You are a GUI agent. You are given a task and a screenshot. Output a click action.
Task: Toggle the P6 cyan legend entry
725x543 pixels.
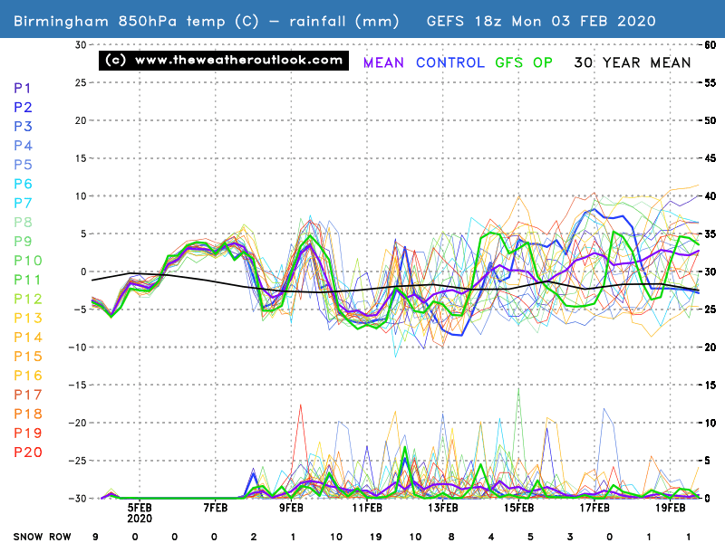tap(23, 184)
